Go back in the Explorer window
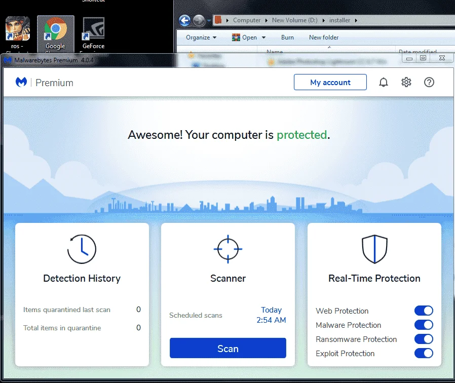This screenshot has width=455, height=383. 184,20
